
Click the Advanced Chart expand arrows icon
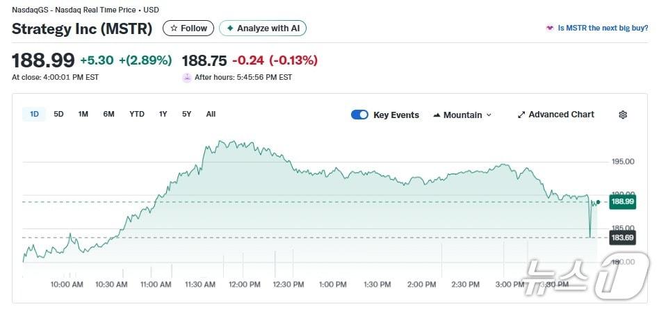[521, 115]
